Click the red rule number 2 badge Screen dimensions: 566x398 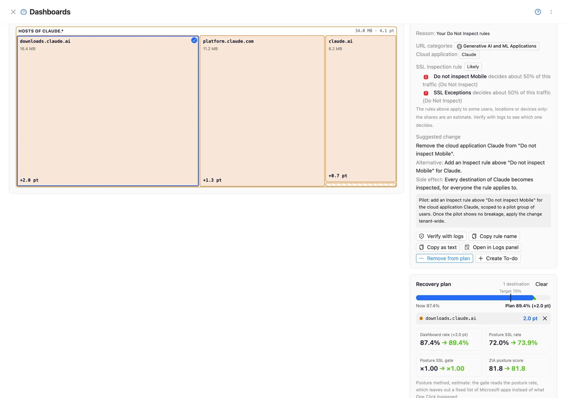tap(426, 77)
